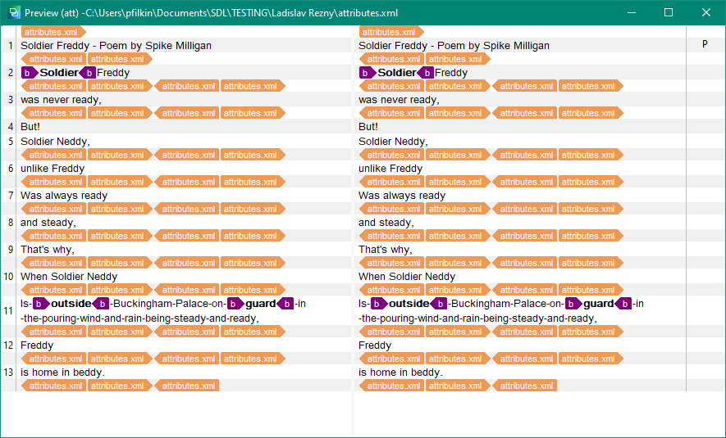Click source segment 'unlike Freddy'

tap(53, 168)
